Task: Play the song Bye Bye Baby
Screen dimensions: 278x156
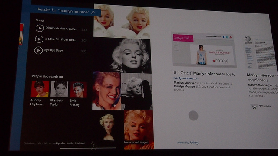Action: 38,50
